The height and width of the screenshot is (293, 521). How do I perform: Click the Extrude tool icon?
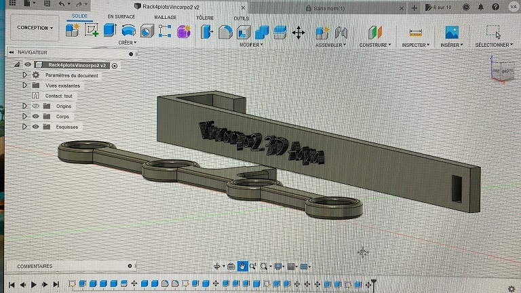click(109, 31)
